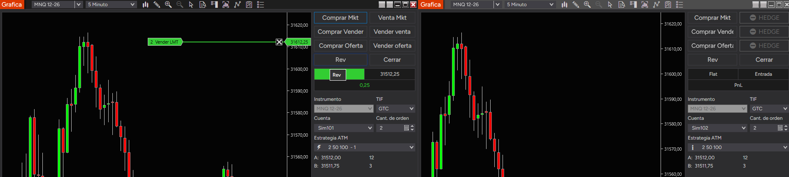Click Cerrar button in left panel

pyautogui.click(x=392, y=60)
